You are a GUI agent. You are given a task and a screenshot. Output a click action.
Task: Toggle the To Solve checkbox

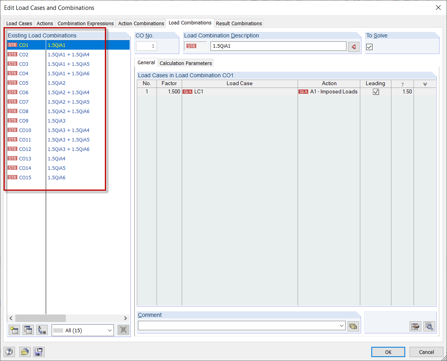tap(369, 47)
